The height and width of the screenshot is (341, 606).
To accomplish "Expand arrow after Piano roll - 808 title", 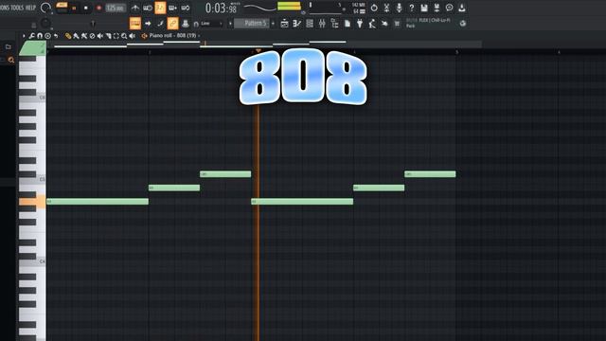I will [x=199, y=36].
